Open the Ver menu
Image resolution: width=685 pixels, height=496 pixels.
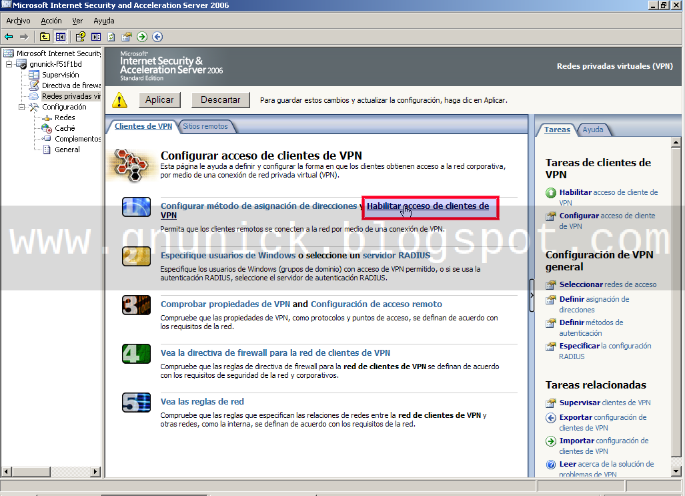click(x=77, y=21)
